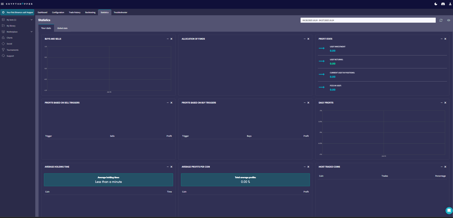453x218 pixels.
Task: Open the Tournaments sidebar link
Action: pyautogui.click(x=12, y=50)
